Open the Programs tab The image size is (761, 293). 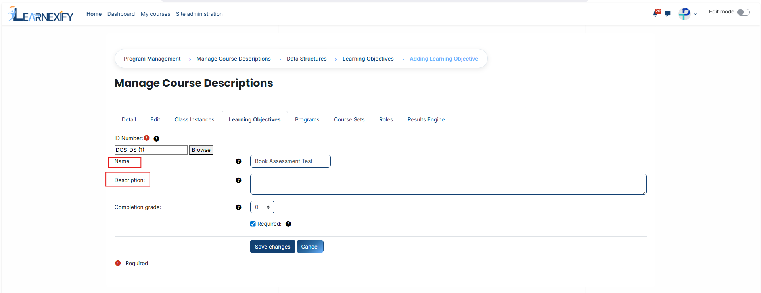(307, 119)
